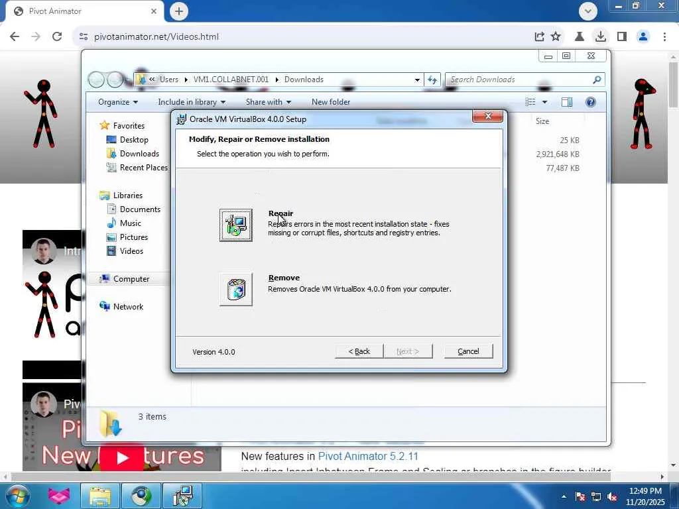Image resolution: width=679 pixels, height=509 pixels.
Task: Select Favorites in Explorer navigation pane
Action: (x=129, y=125)
